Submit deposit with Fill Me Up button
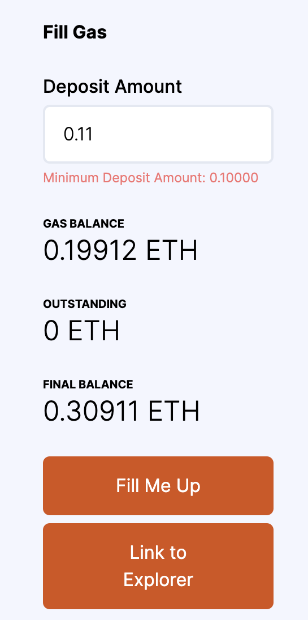 [x=158, y=486]
